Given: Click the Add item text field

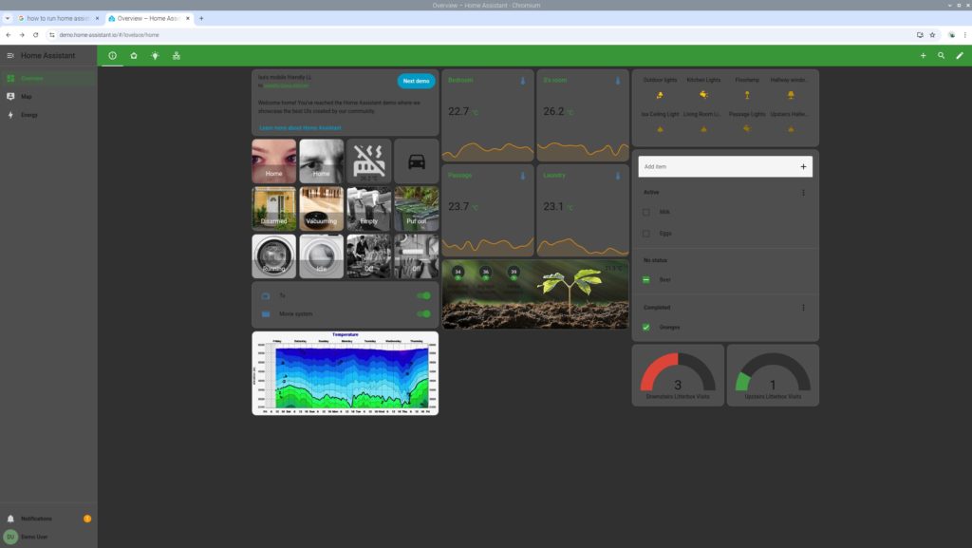Looking at the screenshot, I should (x=717, y=166).
